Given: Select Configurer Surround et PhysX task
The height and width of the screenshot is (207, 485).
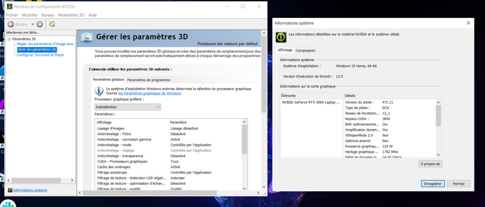Looking at the screenshot, I should click(40, 55).
